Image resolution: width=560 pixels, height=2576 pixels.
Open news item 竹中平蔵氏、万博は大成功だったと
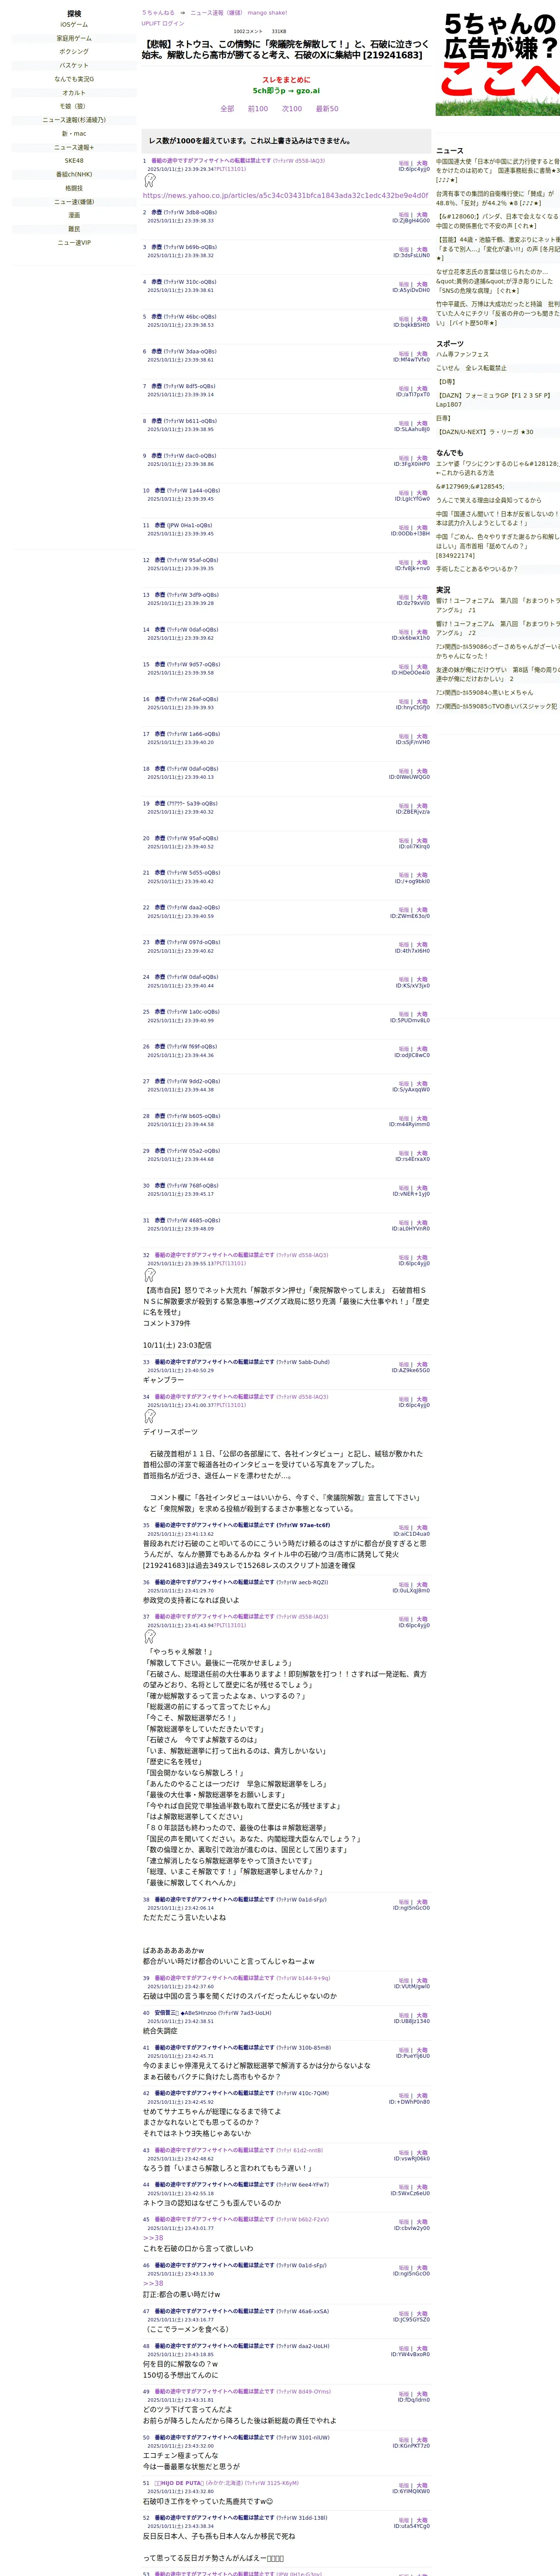[497, 313]
